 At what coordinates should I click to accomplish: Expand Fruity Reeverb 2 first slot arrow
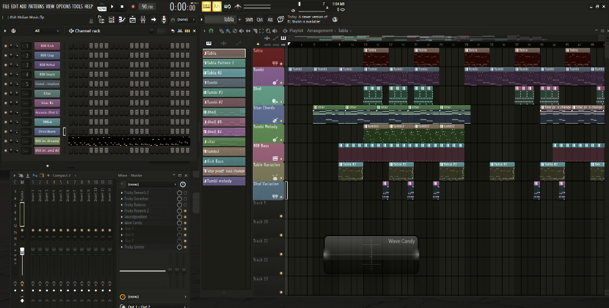(122, 193)
